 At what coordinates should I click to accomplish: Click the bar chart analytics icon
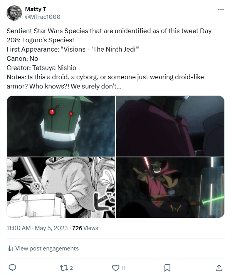point(10,249)
